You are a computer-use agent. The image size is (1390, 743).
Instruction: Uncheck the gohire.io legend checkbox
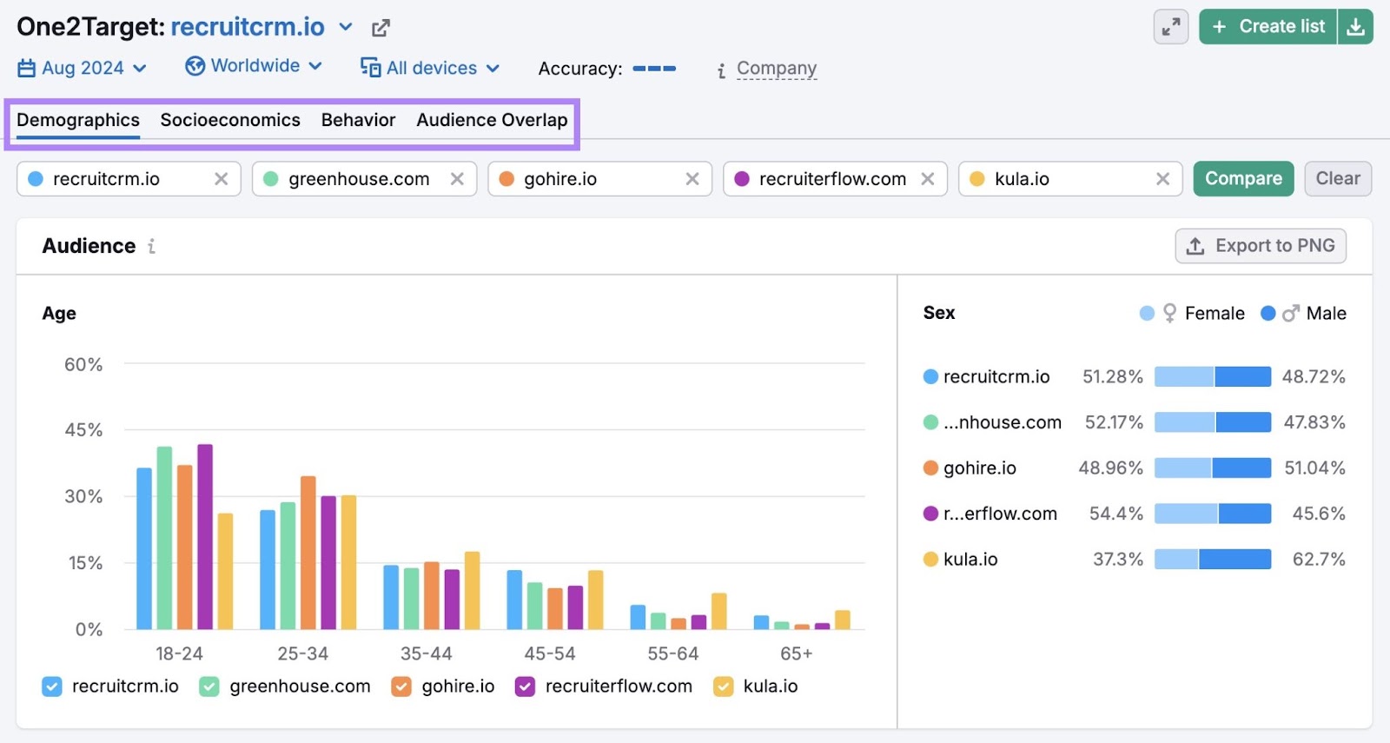point(401,687)
